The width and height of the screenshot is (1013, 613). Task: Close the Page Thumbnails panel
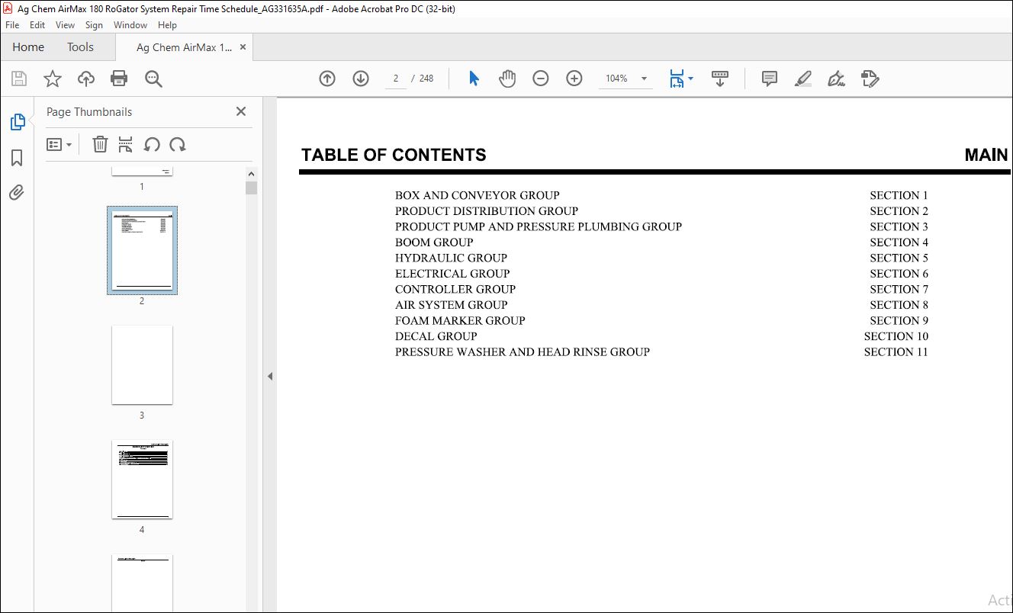point(241,111)
